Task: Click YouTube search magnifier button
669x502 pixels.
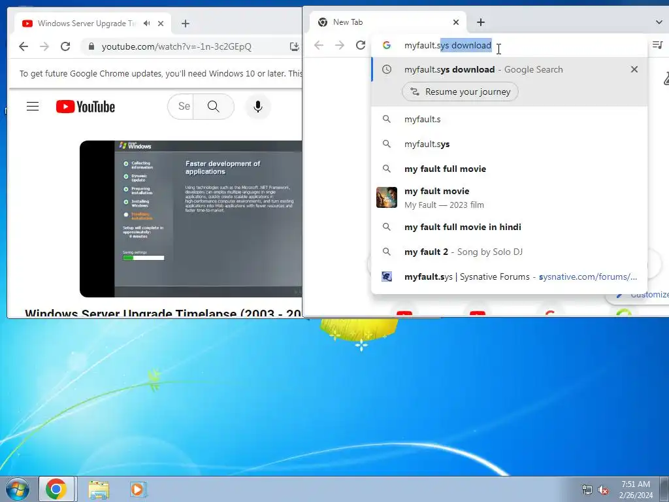Action: [214, 107]
